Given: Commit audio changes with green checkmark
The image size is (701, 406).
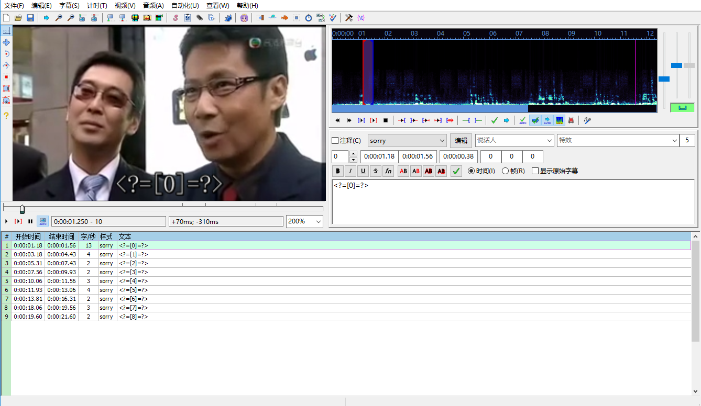Looking at the screenshot, I should pos(494,120).
